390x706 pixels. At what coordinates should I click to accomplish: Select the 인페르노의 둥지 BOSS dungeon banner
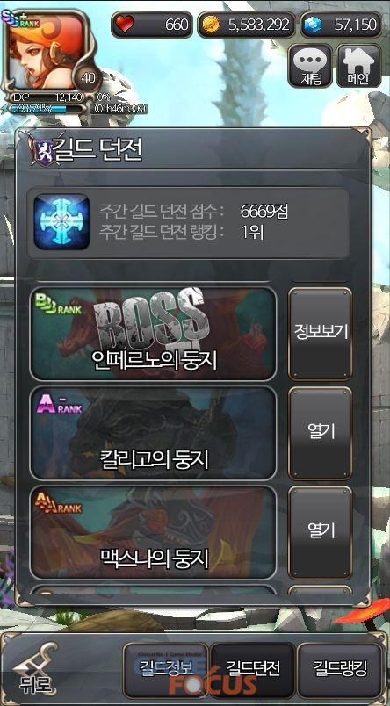click(x=153, y=334)
